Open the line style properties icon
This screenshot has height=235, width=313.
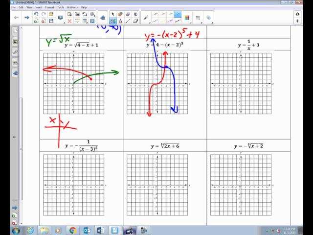coord(198,18)
